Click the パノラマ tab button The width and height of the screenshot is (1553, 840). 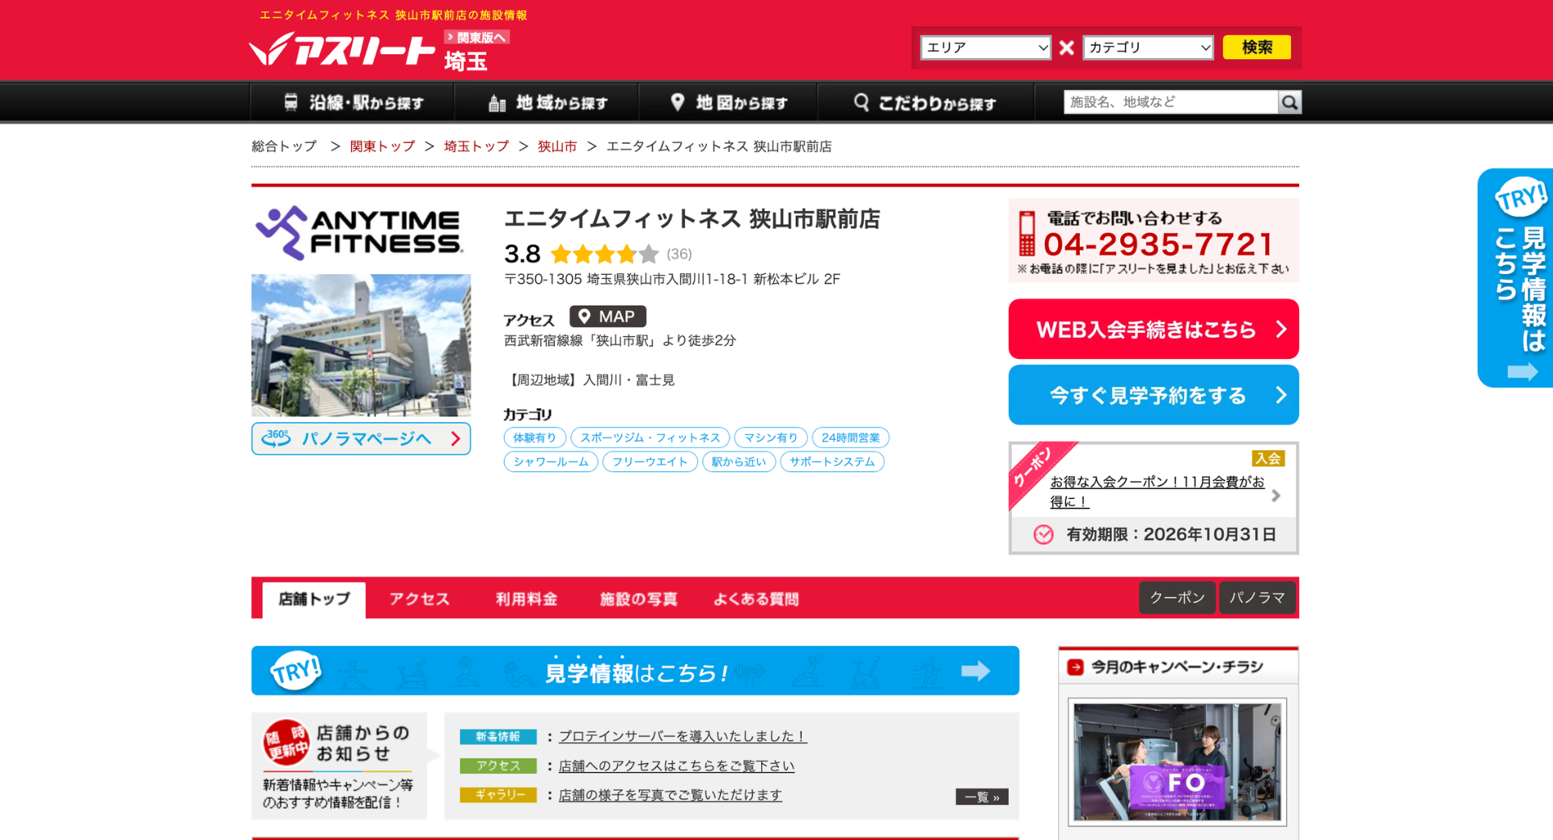tap(1257, 597)
